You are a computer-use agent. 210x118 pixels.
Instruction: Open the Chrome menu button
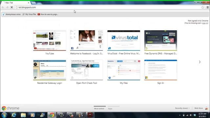(x=207, y=7)
